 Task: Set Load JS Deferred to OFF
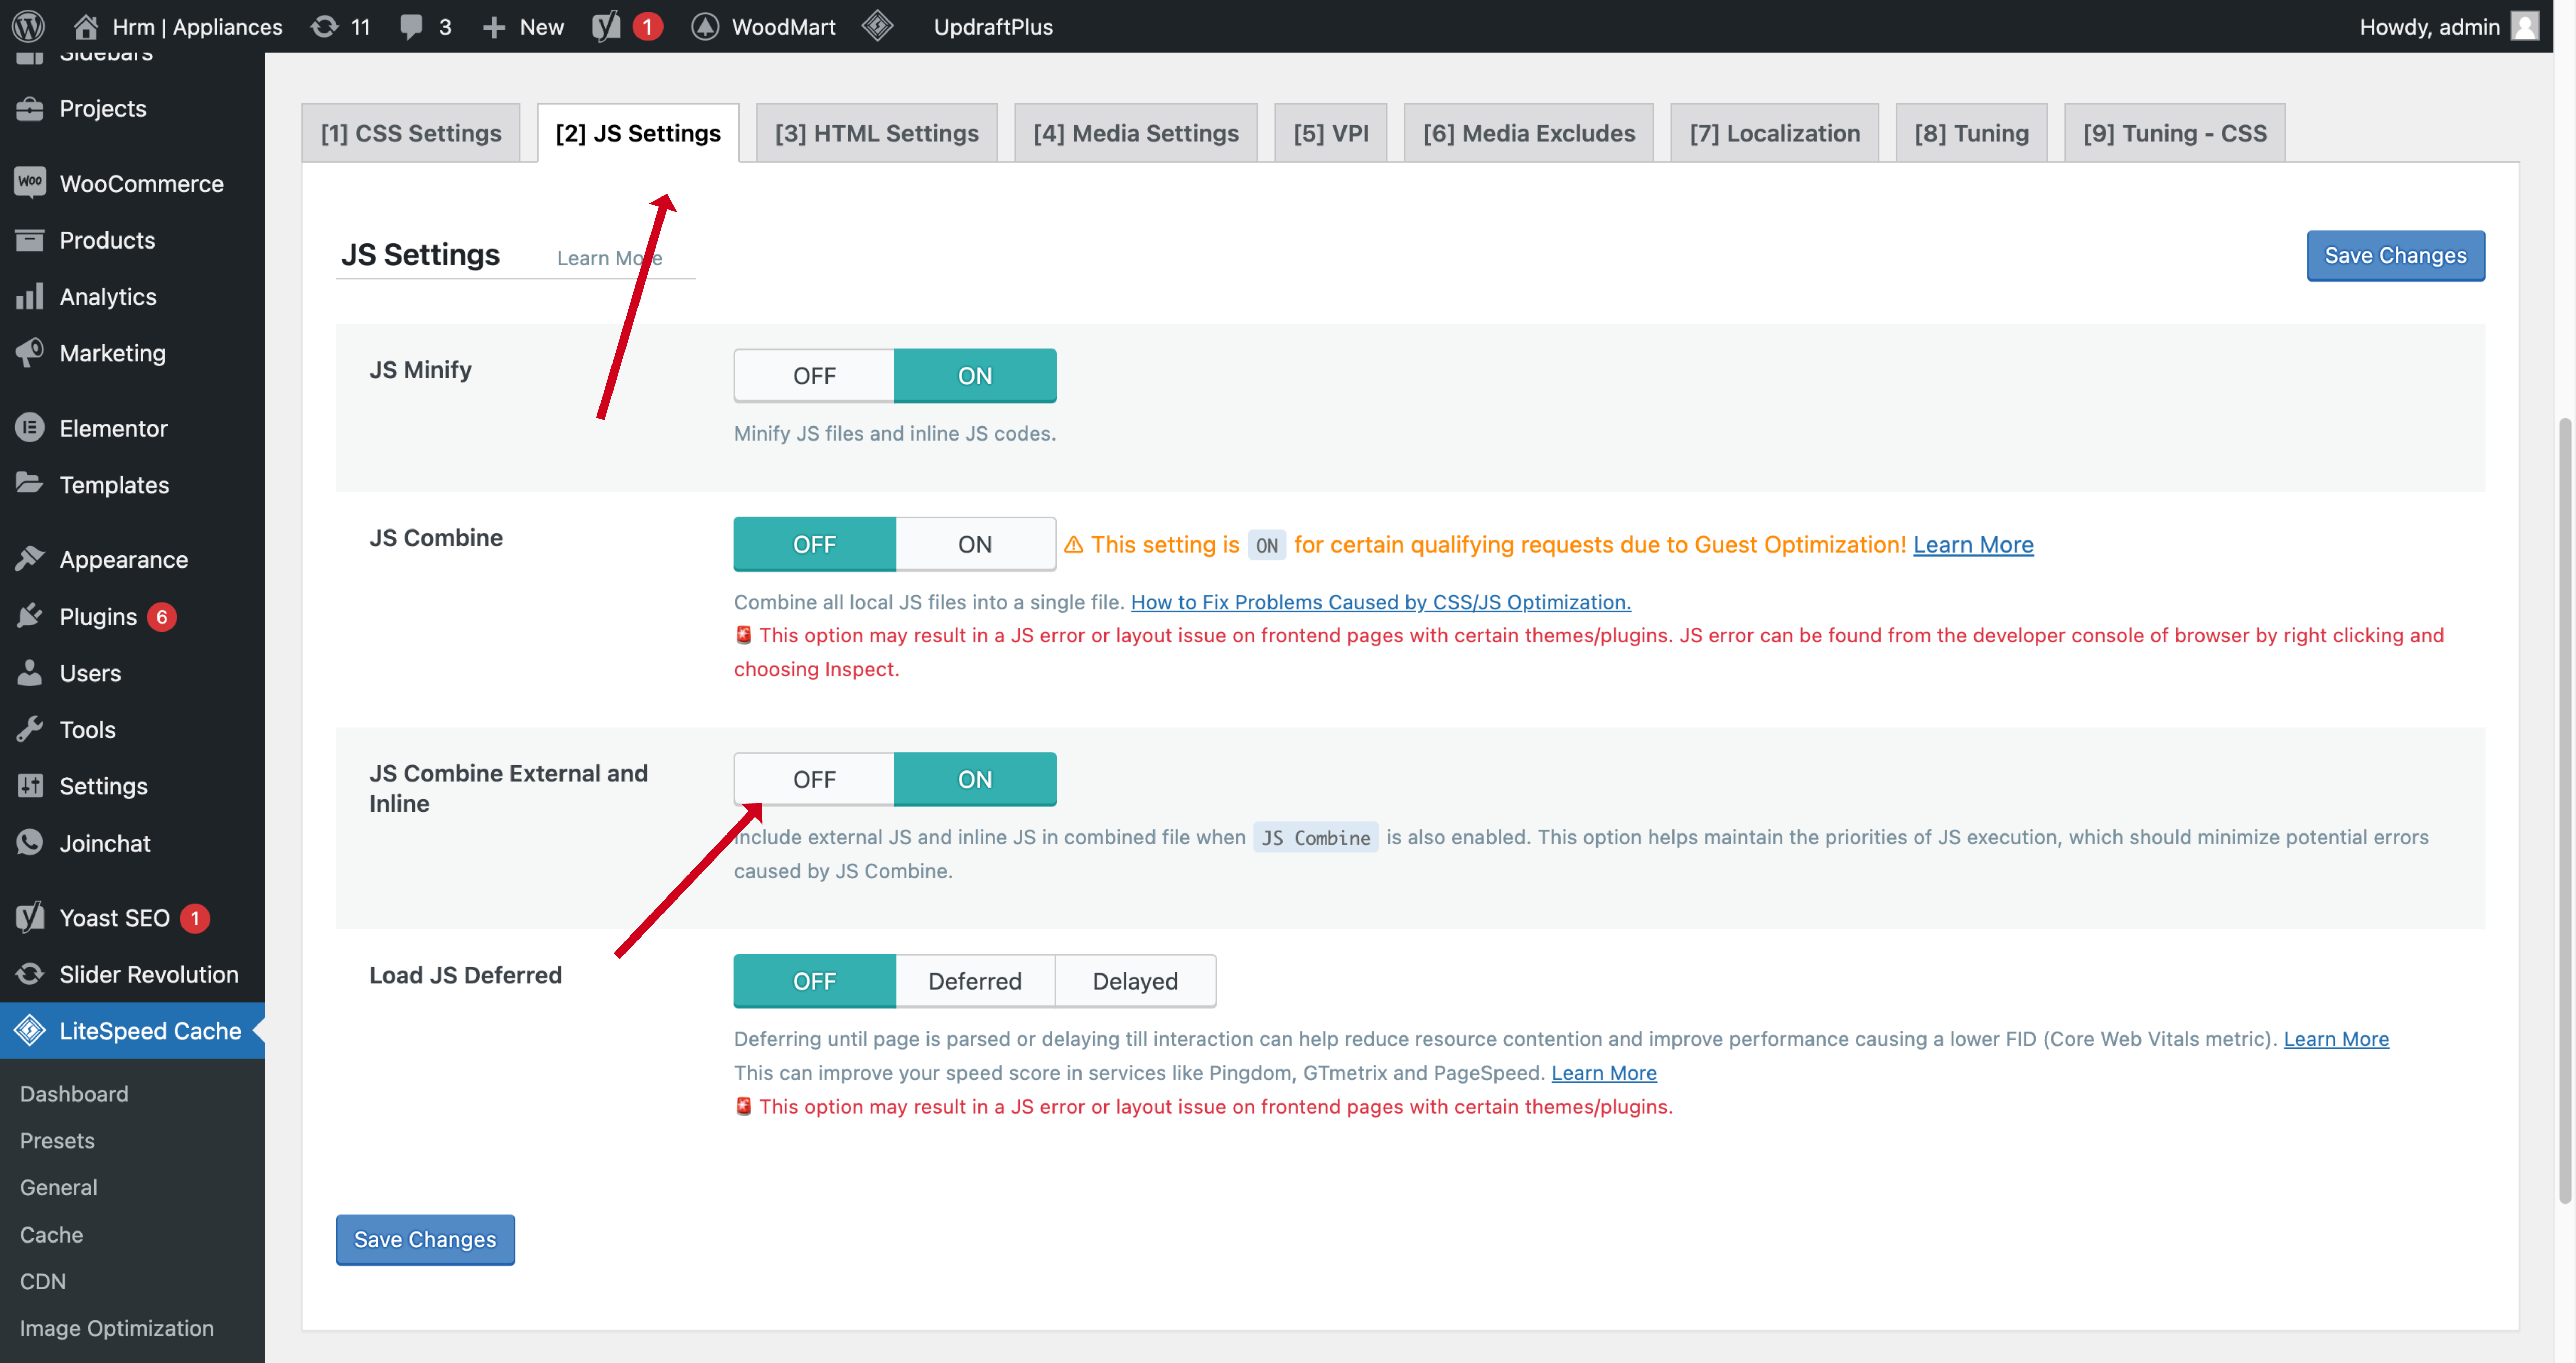pos(814,981)
